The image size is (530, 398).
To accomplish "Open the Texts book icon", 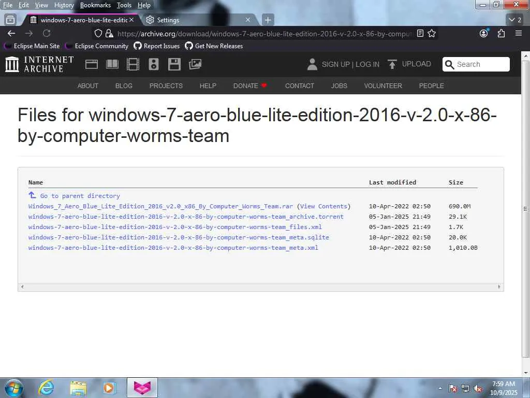I will [x=112, y=64].
